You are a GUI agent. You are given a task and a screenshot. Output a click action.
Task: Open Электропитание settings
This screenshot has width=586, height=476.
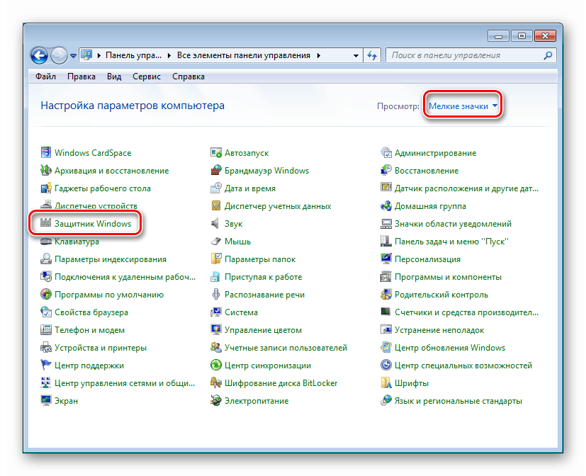257,400
